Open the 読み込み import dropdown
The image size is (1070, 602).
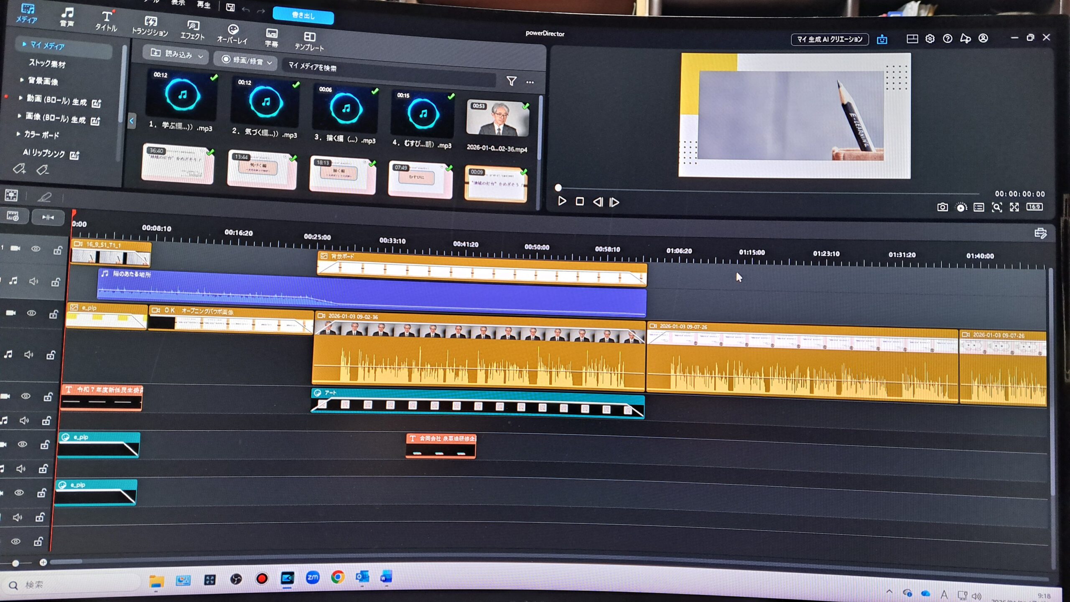pyautogui.click(x=178, y=54)
